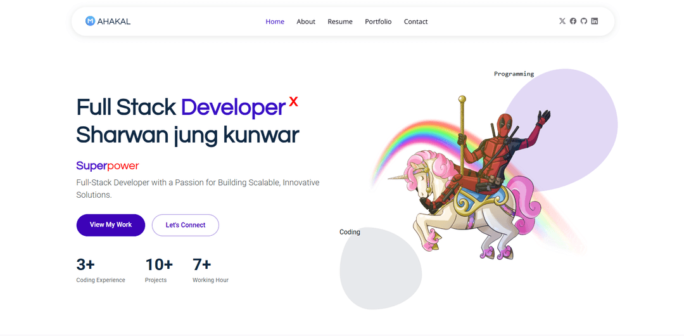The height and width of the screenshot is (336, 684).
Task: Click the AHAKAL logo icon
Action: coord(91,21)
